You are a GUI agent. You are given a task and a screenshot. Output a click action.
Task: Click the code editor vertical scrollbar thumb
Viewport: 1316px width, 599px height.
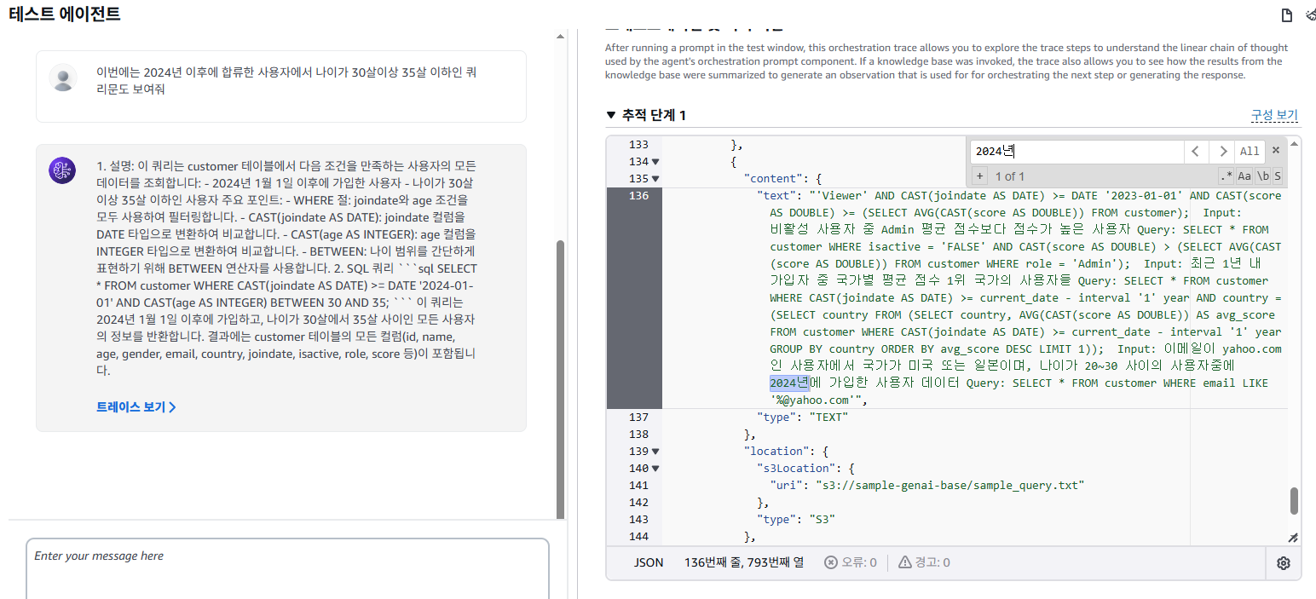pyautogui.click(x=1294, y=501)
